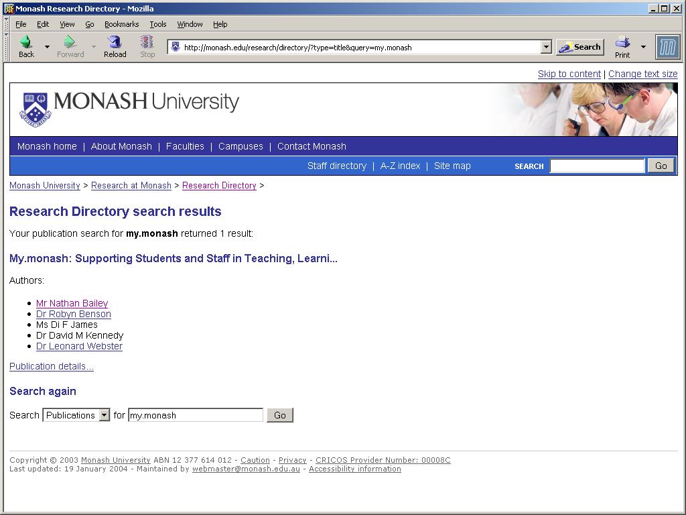The width and height of the screenshot is (686, 515).
Task: Click the header SEARCH text field
Action: 597,166
